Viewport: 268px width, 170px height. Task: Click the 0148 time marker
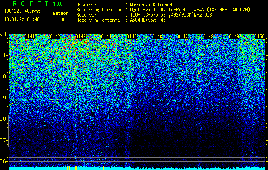pos(208,37)
